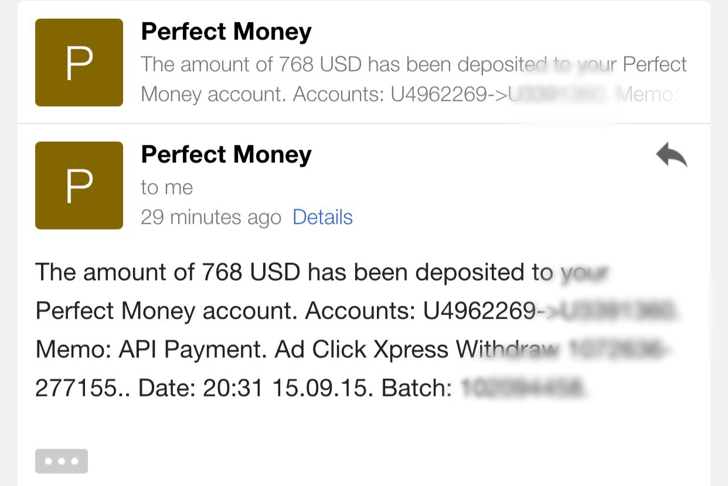Click the P avatar of collapsed top email
Viewport: 728px width, 486px height.
click(79, 63)
